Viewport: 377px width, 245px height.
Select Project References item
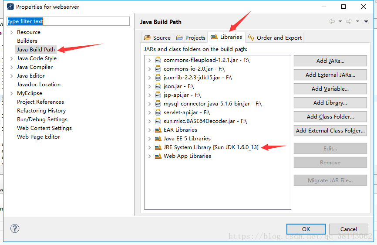(40, 102)
